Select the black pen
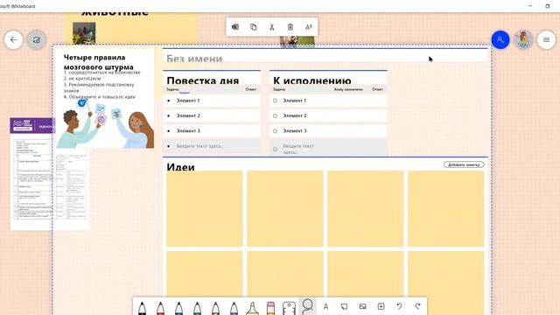This screenshot has width=560, height=315. coord(142,308)
